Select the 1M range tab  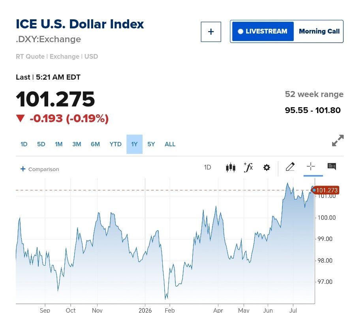click(x=59, y=144)
